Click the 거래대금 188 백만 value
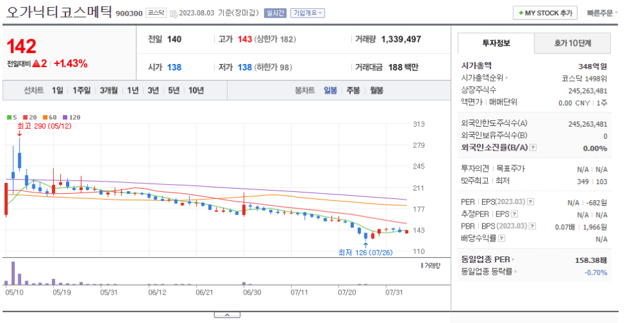 [x=403, y=67]
